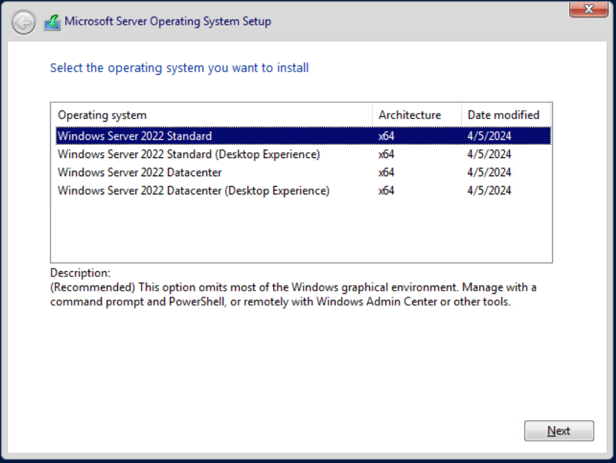
Task: Choose Windows Server 2022 Datacenter (Desktop Experience)
Action: (193, 191)
